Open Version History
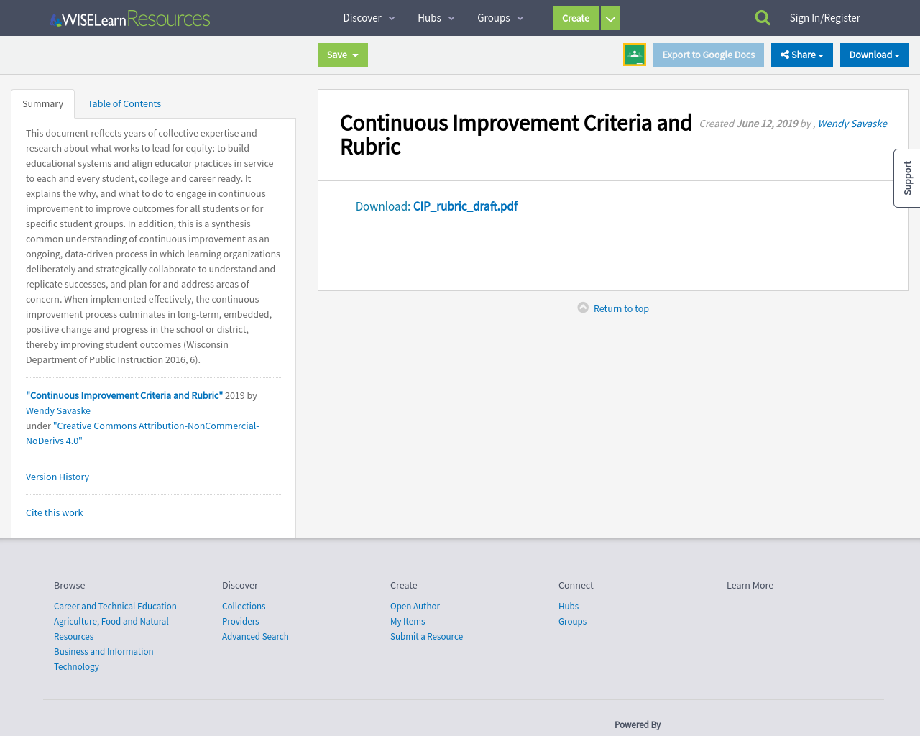The width and height of the screenshot is (920, 736). coord(57,477)
